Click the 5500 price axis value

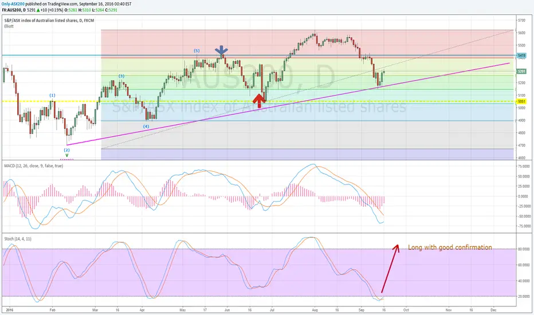521,45
